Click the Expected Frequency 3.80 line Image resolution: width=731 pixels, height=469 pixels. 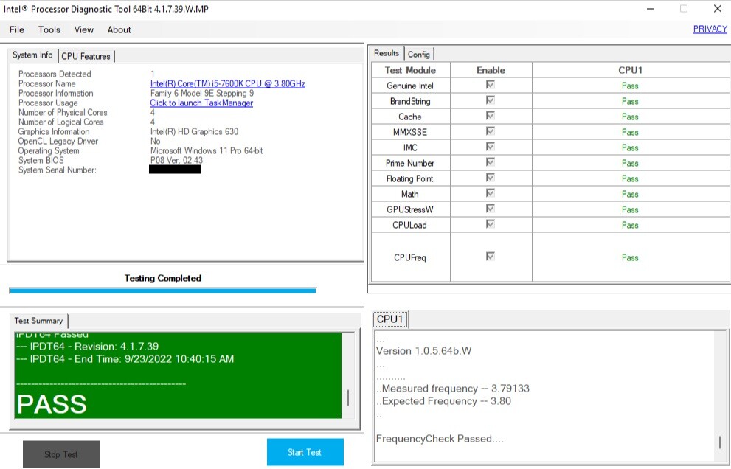[444, 401]
